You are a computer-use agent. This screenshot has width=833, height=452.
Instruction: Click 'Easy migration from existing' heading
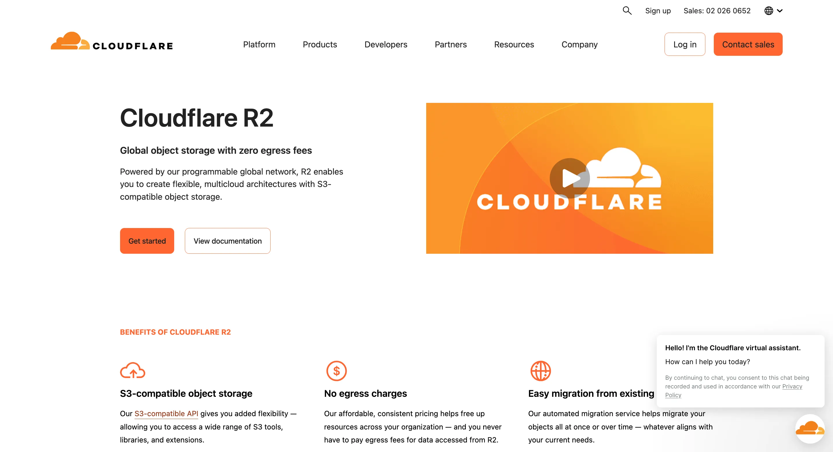coord(591,393)
